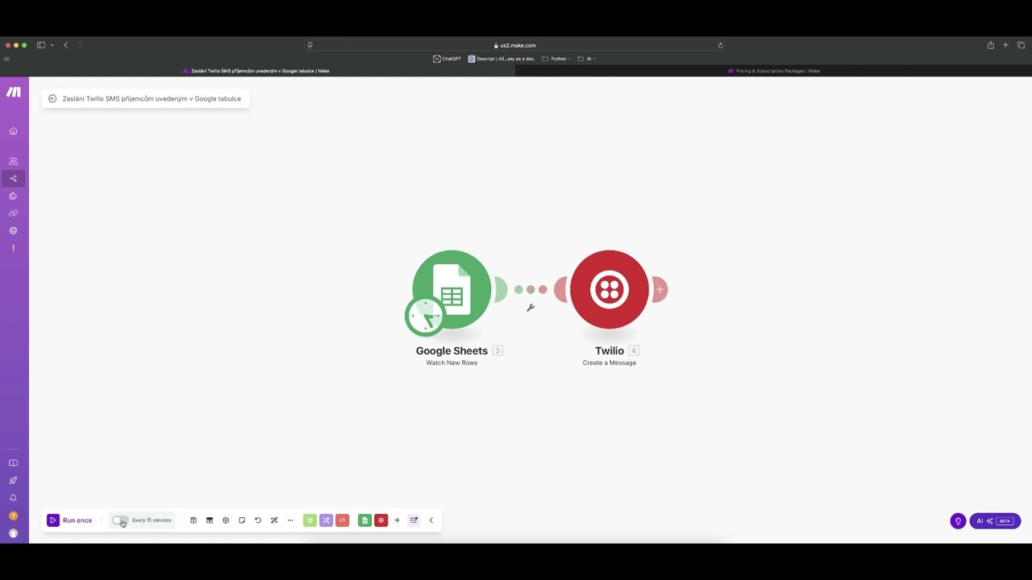Open the Twilio Create a Message module
Viewport: 1032px width, 580px height.
click(x=610, y=289)
